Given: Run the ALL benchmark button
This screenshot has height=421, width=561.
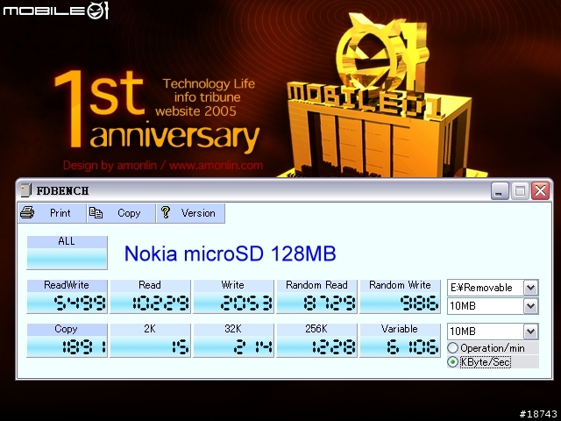Looking at the screenshot, I should (x=67, y=253).
